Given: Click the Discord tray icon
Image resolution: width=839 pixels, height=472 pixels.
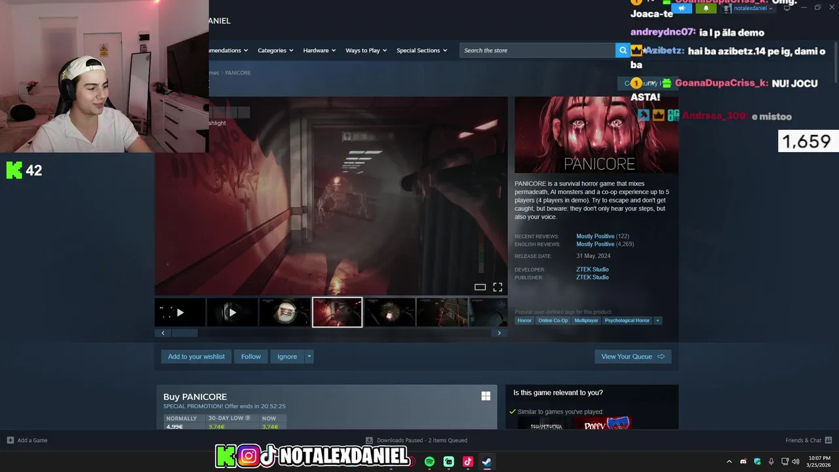Looking at the screenshot, I should pos(743,462).
